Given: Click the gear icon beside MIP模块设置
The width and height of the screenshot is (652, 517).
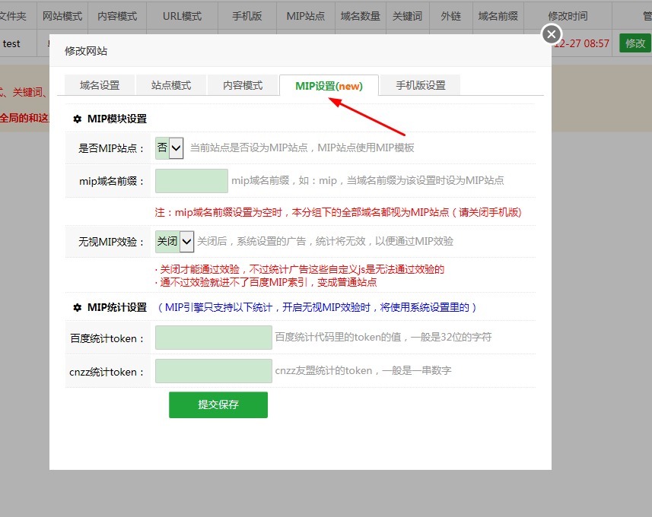Looking at the screenshot, I should coord(77,118).
